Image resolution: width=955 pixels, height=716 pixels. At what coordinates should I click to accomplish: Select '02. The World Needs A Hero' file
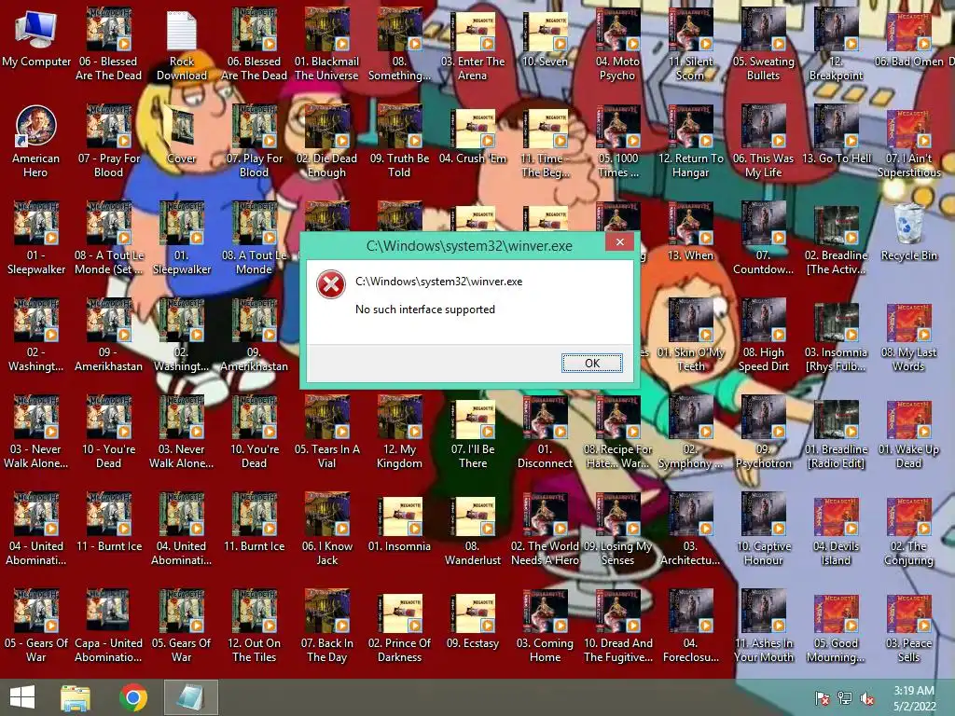pyautogui.click(x=545, y=530)
